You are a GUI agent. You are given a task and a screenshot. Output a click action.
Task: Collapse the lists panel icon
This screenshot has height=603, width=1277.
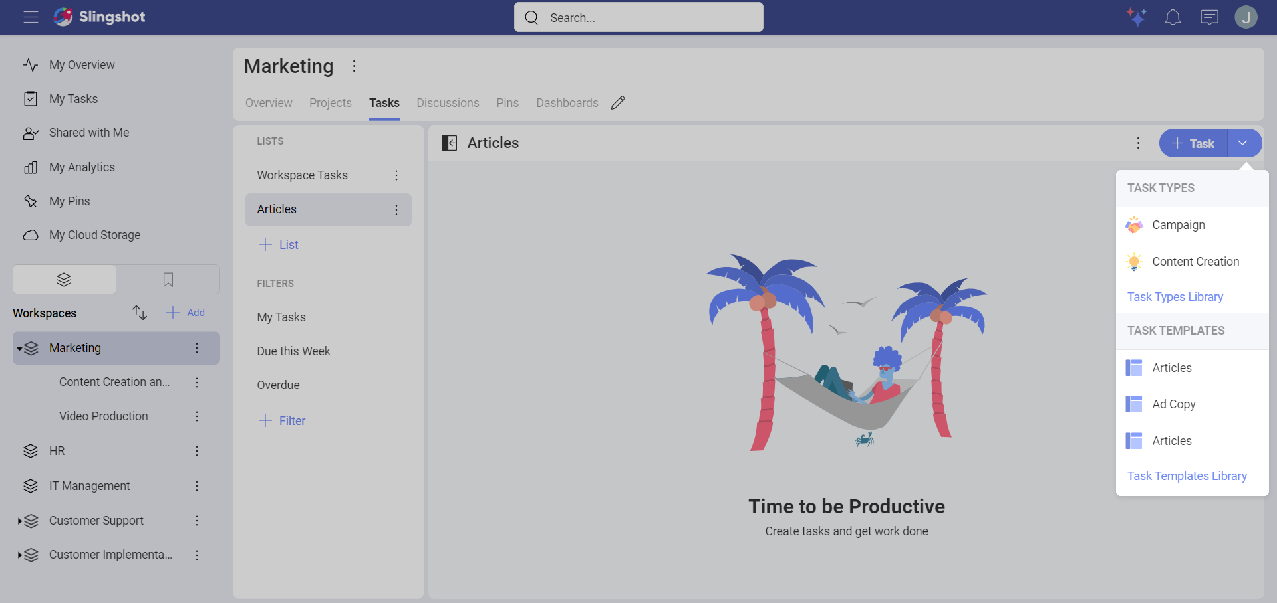pos(450,143)
